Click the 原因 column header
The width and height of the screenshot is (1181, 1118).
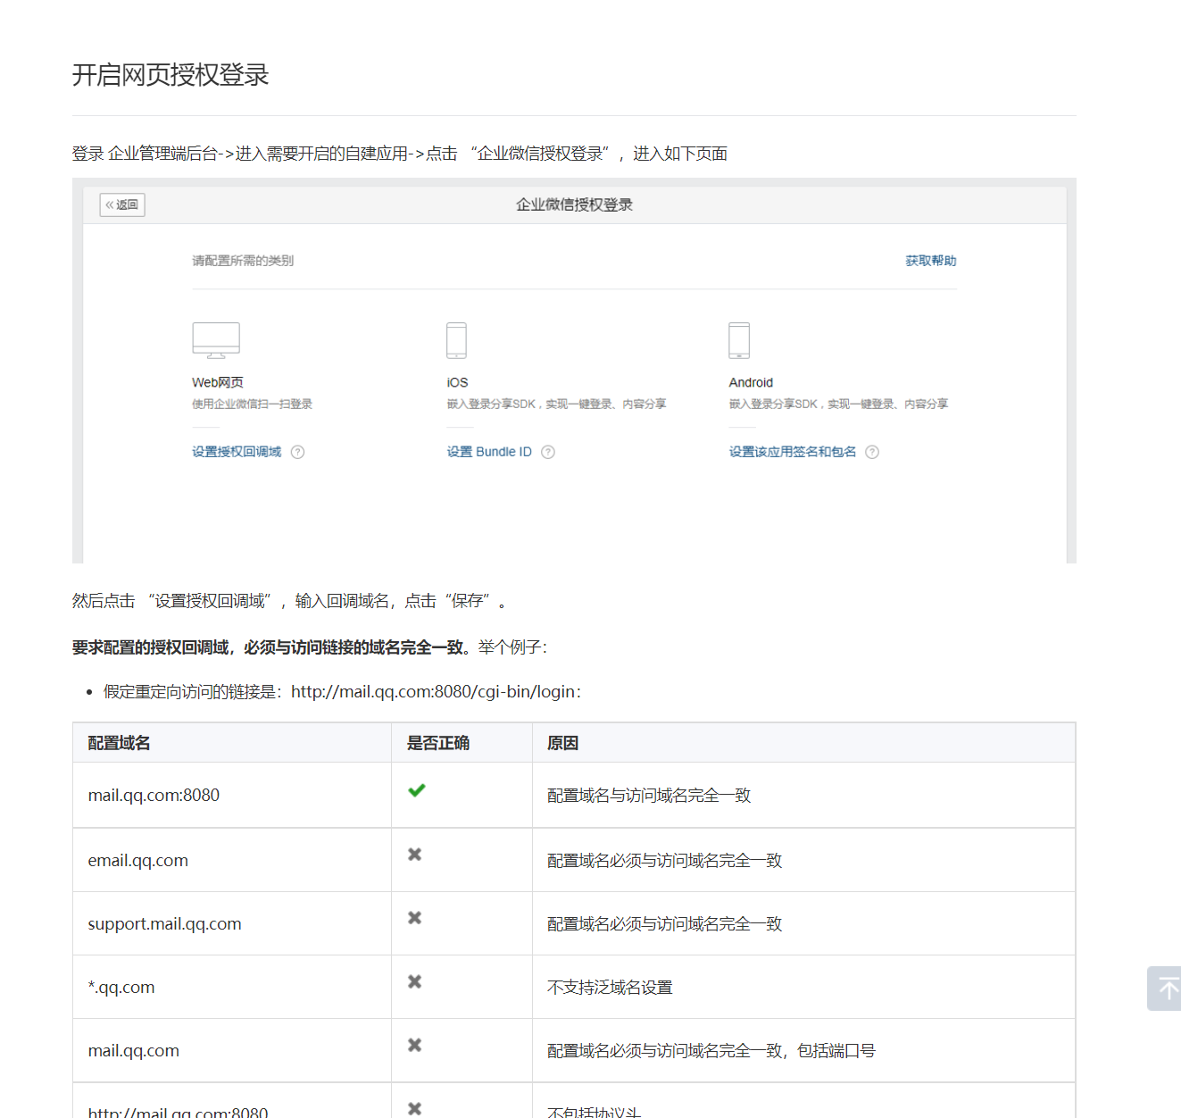point(562,743)
